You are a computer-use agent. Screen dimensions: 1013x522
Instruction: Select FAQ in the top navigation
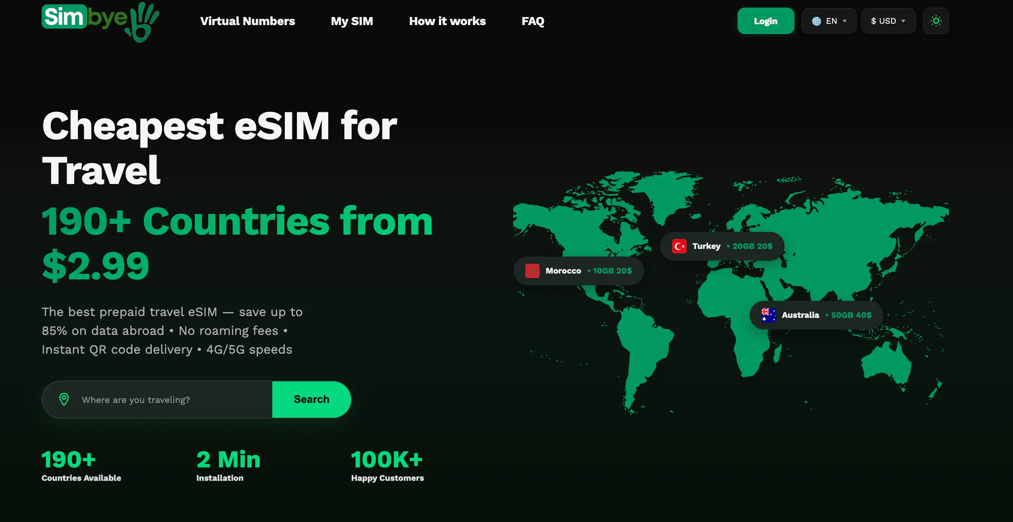click(533, 21)
